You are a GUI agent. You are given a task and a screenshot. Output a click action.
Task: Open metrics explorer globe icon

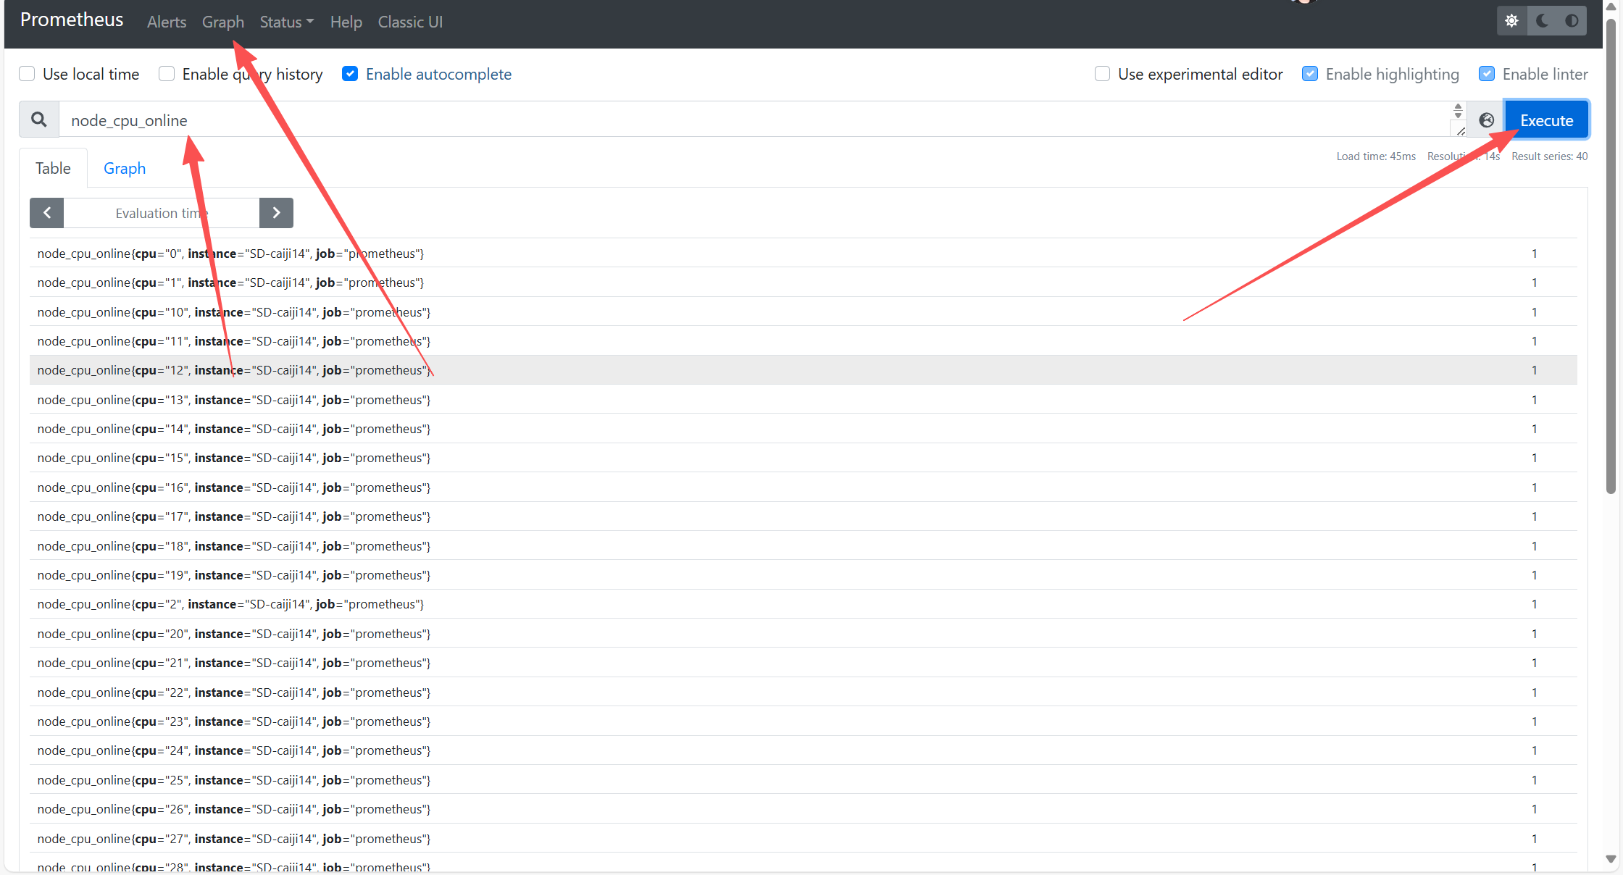coord(1486,120)
